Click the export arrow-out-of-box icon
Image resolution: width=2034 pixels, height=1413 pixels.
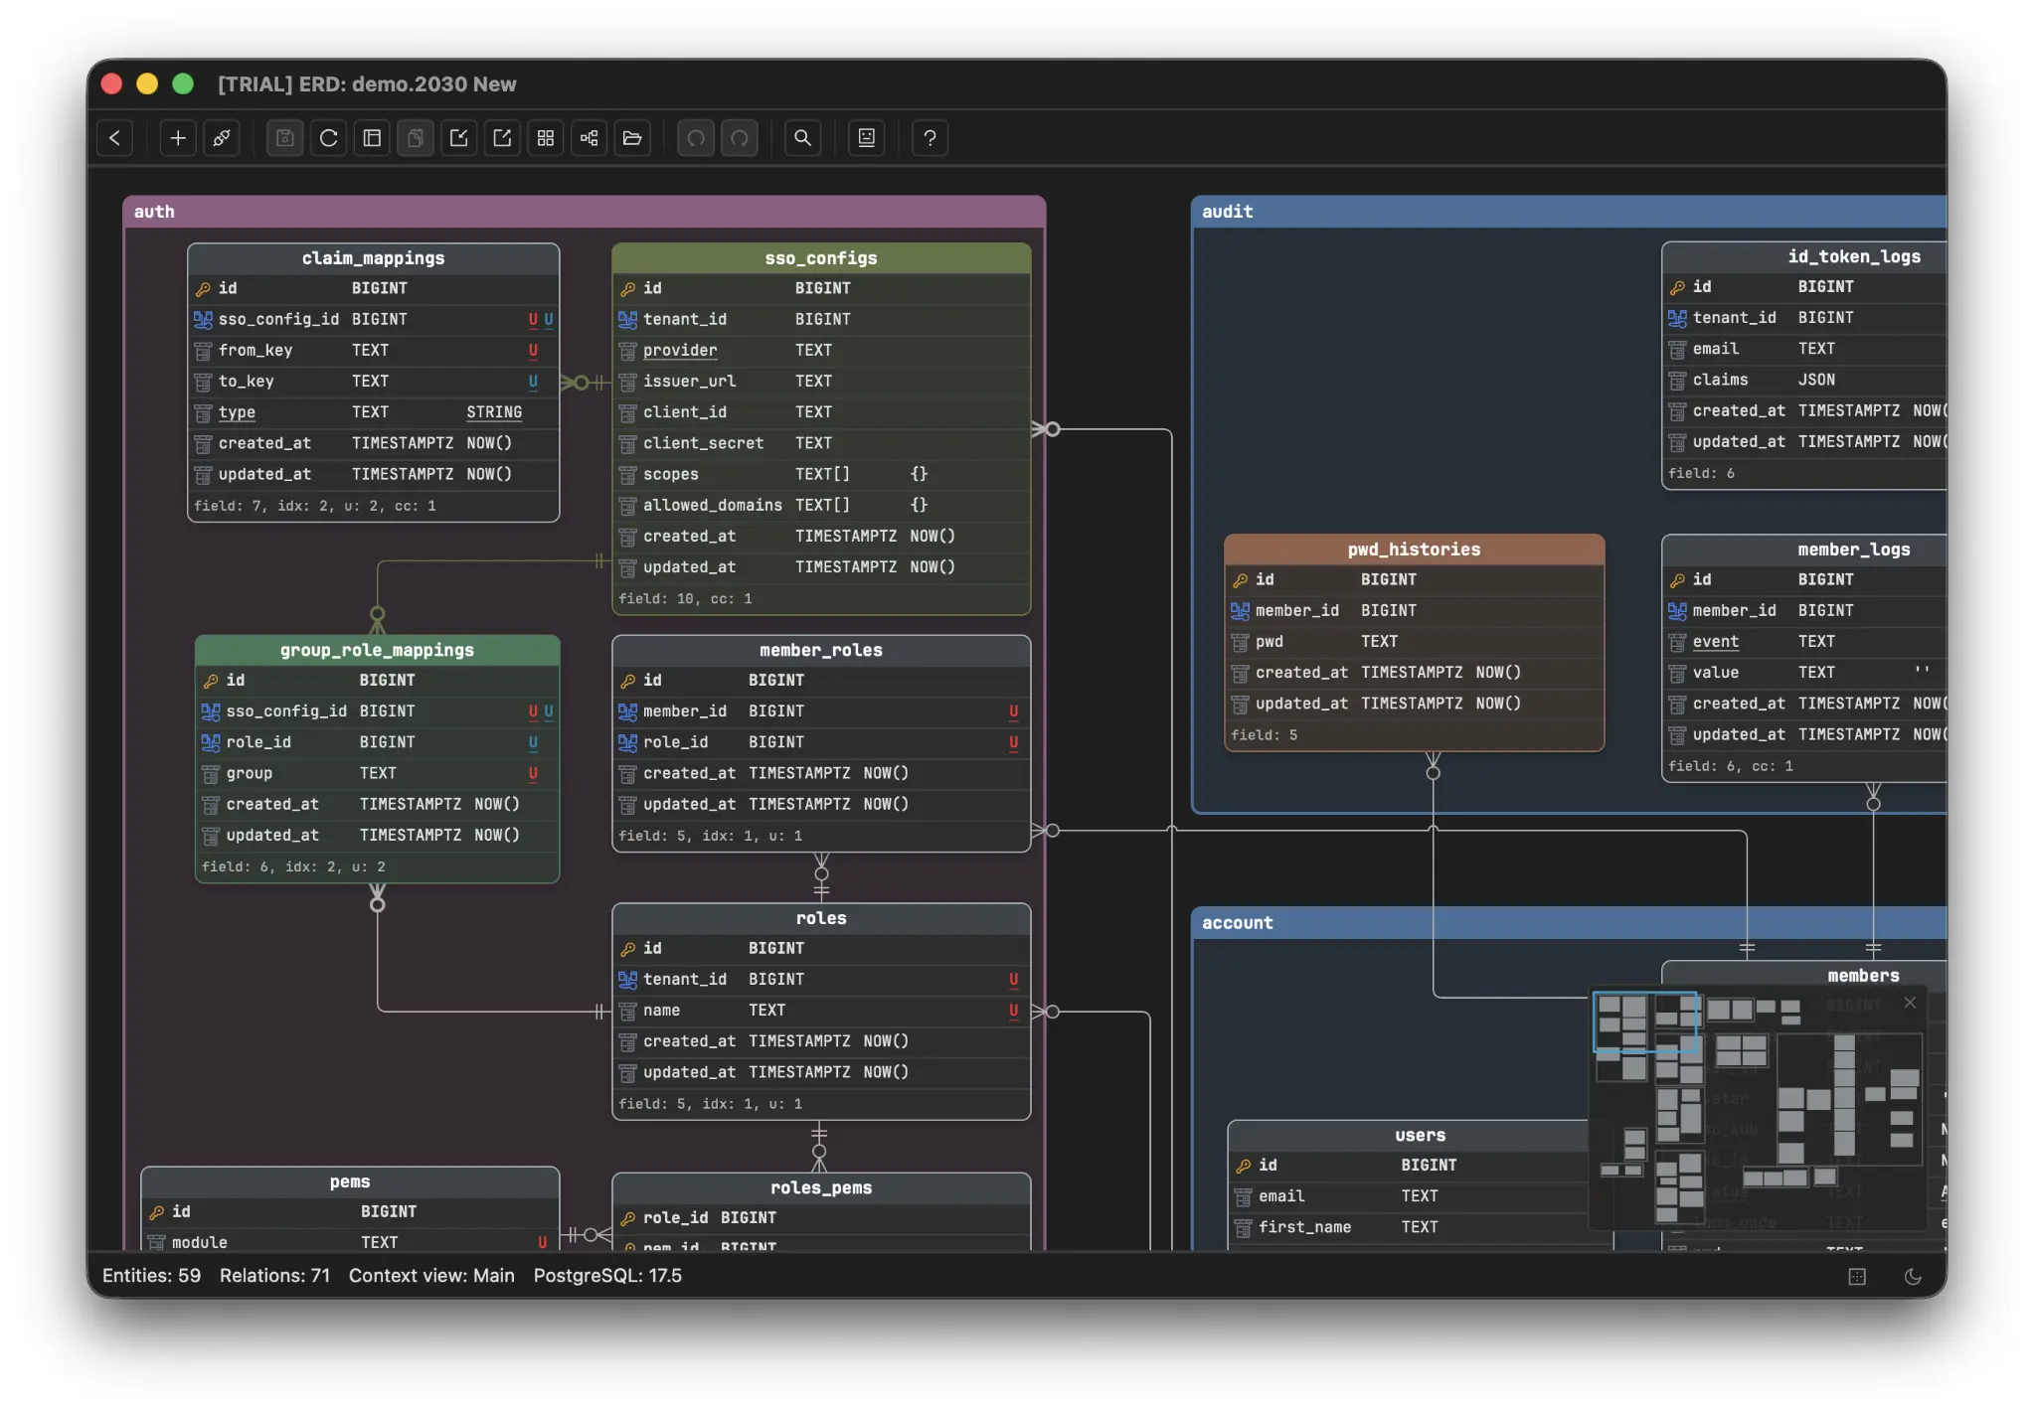503,138
